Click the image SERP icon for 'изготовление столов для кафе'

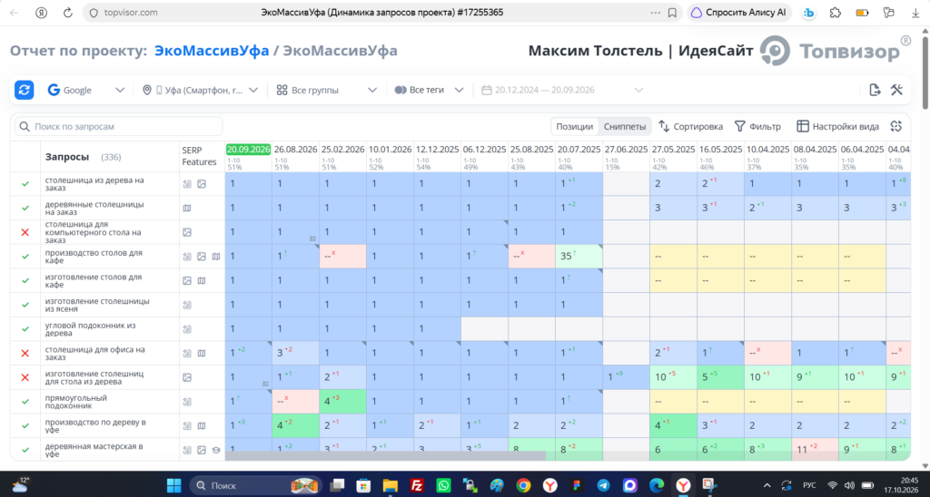(187, 280)
